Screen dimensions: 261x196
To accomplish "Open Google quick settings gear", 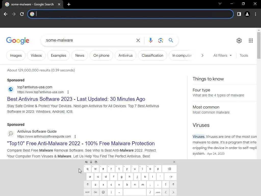I will [239, 41].
